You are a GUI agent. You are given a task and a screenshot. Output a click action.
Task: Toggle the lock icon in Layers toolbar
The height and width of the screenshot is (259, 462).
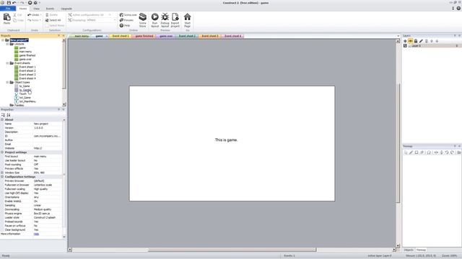[416, 41]
